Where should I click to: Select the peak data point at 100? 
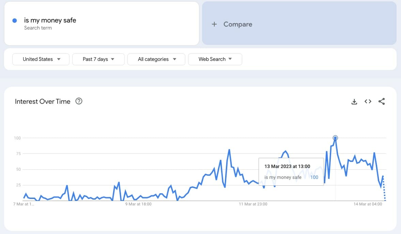click(x=335, y=138)
